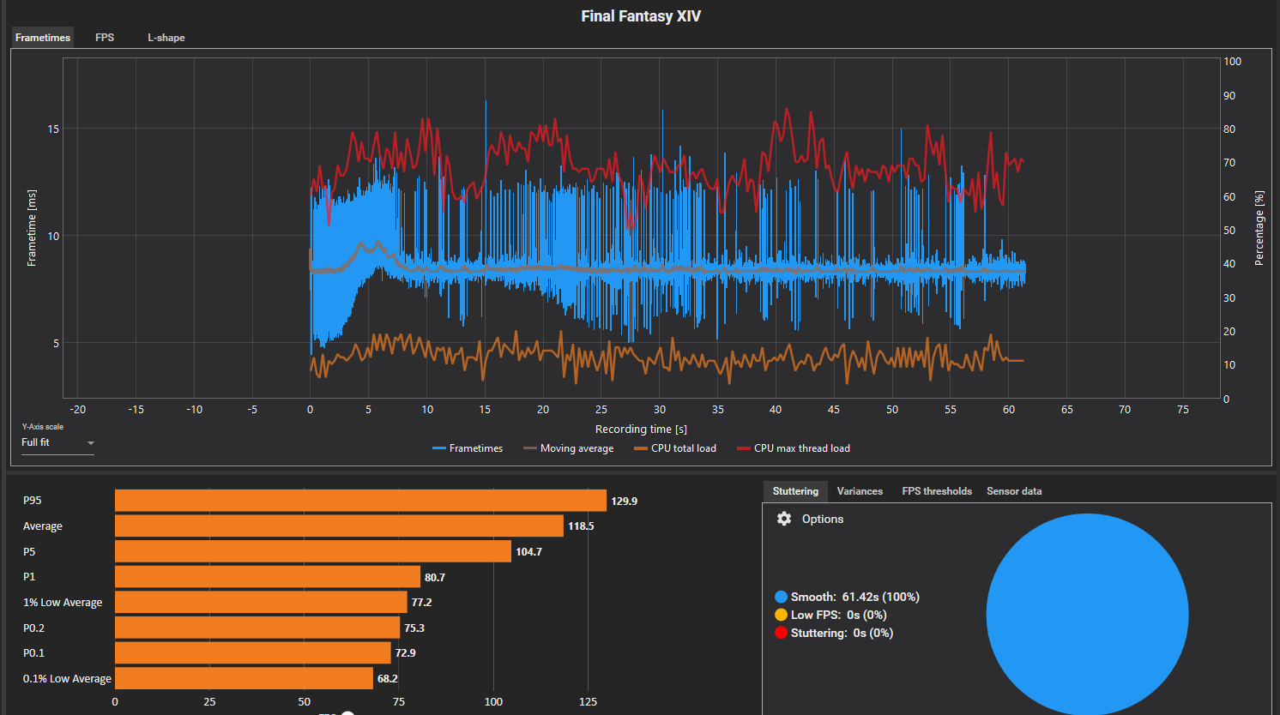Screen dimensions: 1280x715
Task: Switch to the FPS tab
Action: 105,38
